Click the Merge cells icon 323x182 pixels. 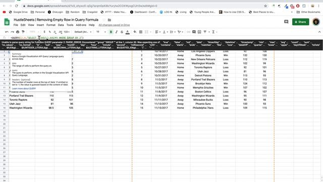(x=146, y=32)
